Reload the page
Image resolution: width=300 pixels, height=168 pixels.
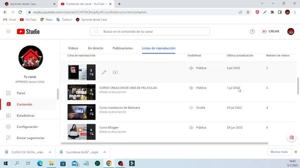coord(20,12)
